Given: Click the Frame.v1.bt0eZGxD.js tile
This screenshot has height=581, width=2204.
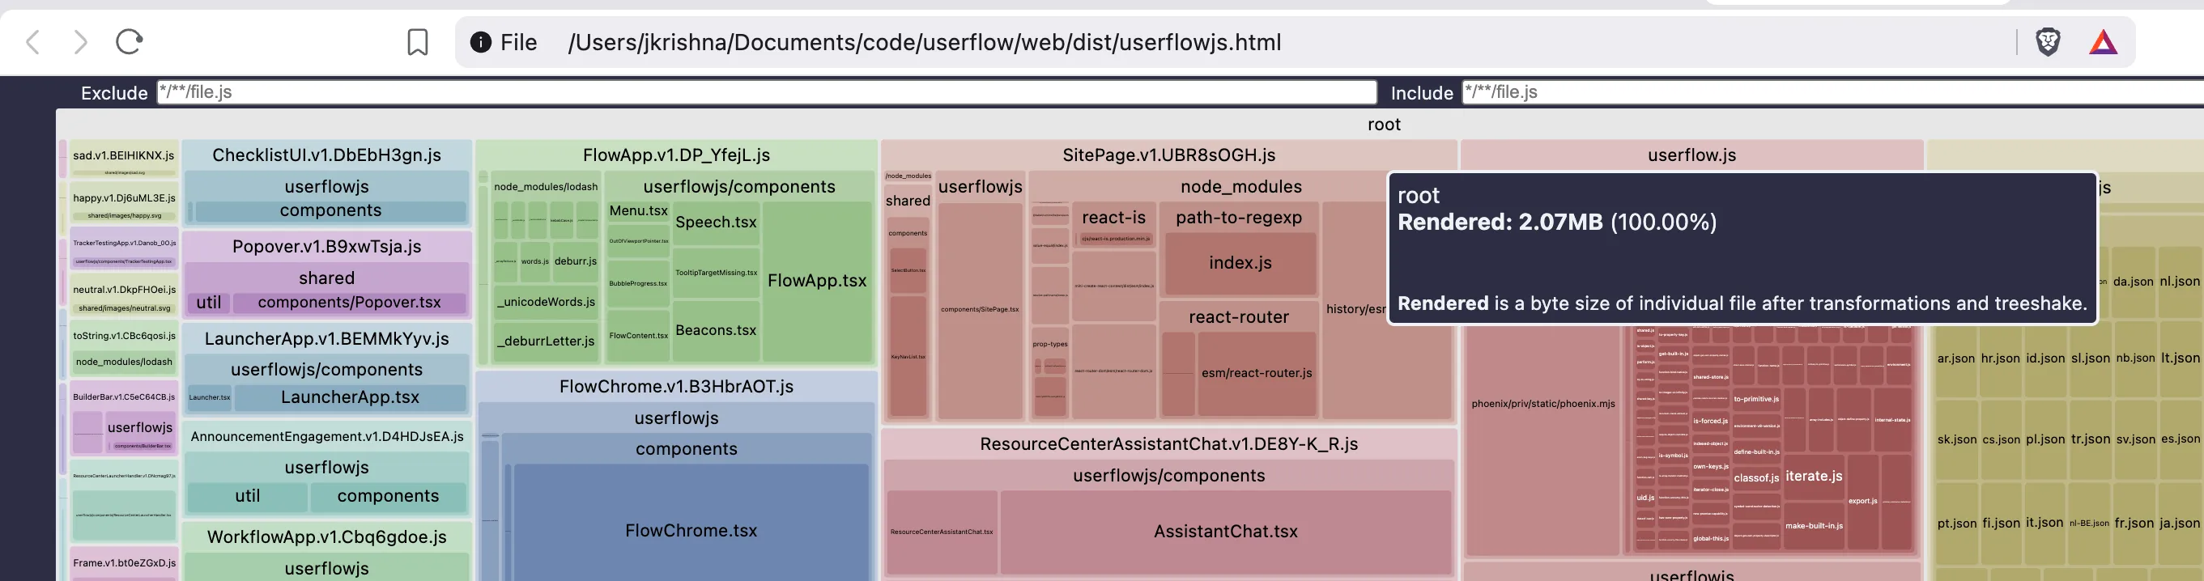Looking at the screenshot, I should (x=123, y=563).
